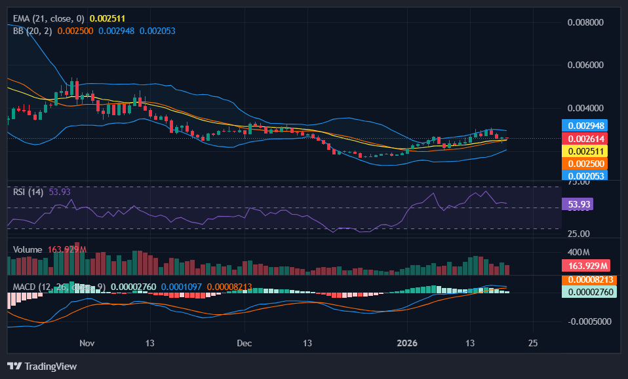
Task: Click the orange 0.00008213 MACD signal axis label
Action: point(586,280)
